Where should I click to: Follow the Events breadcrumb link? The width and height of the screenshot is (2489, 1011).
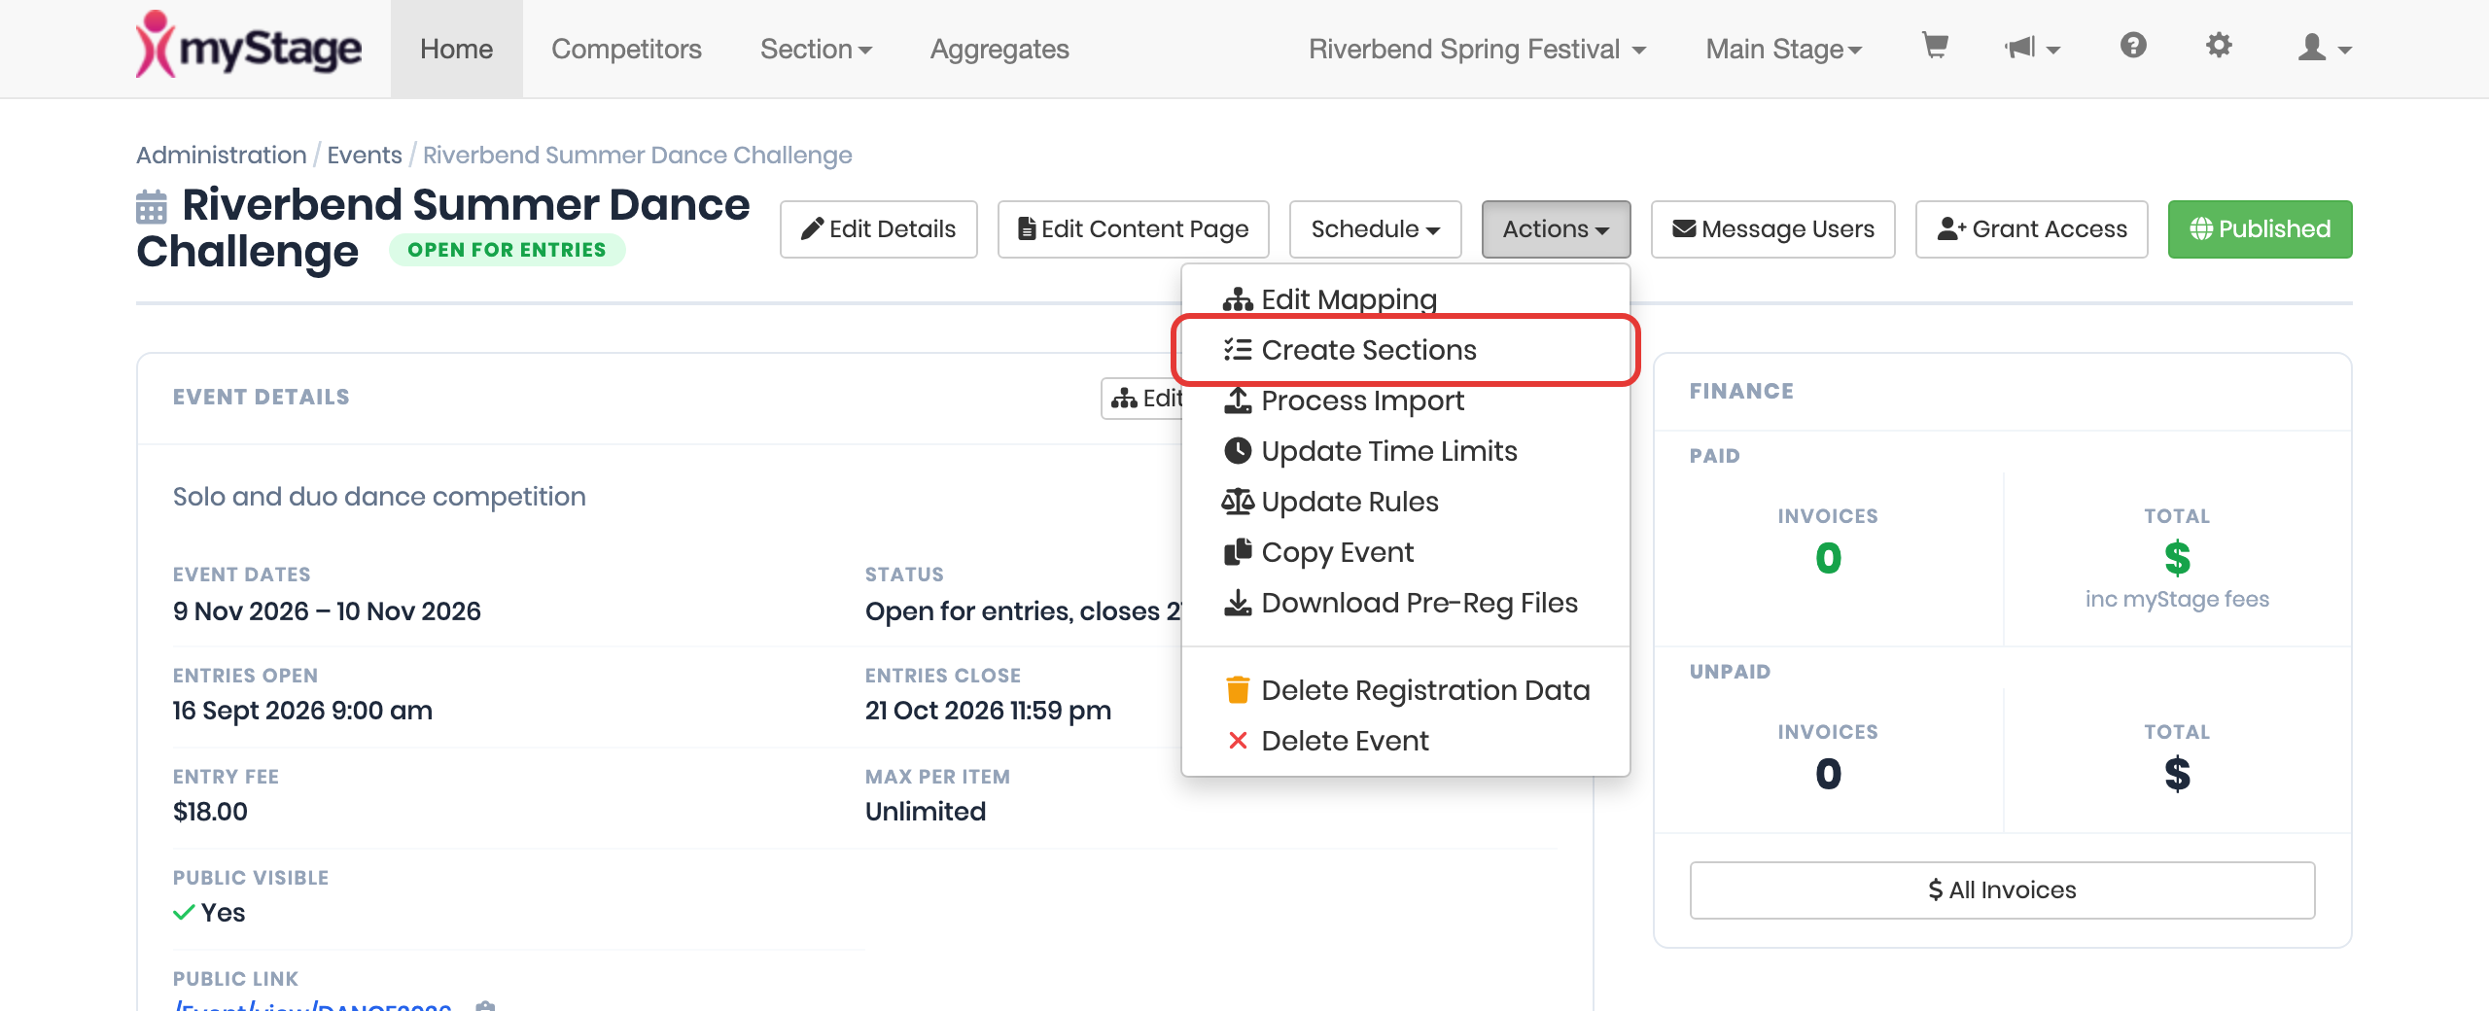pos(364,155)
